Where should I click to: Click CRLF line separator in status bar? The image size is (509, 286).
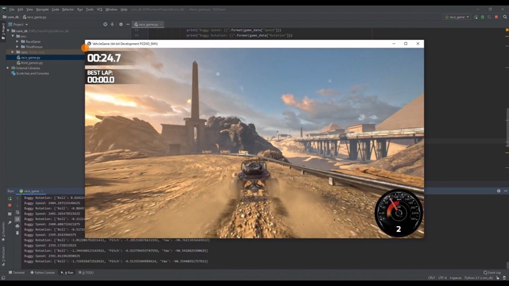point(431,278)
